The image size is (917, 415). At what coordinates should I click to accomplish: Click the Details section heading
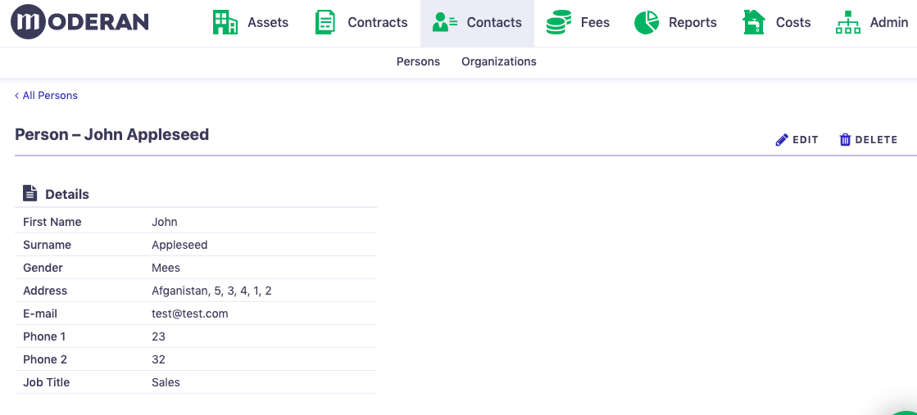pos(67,194)
